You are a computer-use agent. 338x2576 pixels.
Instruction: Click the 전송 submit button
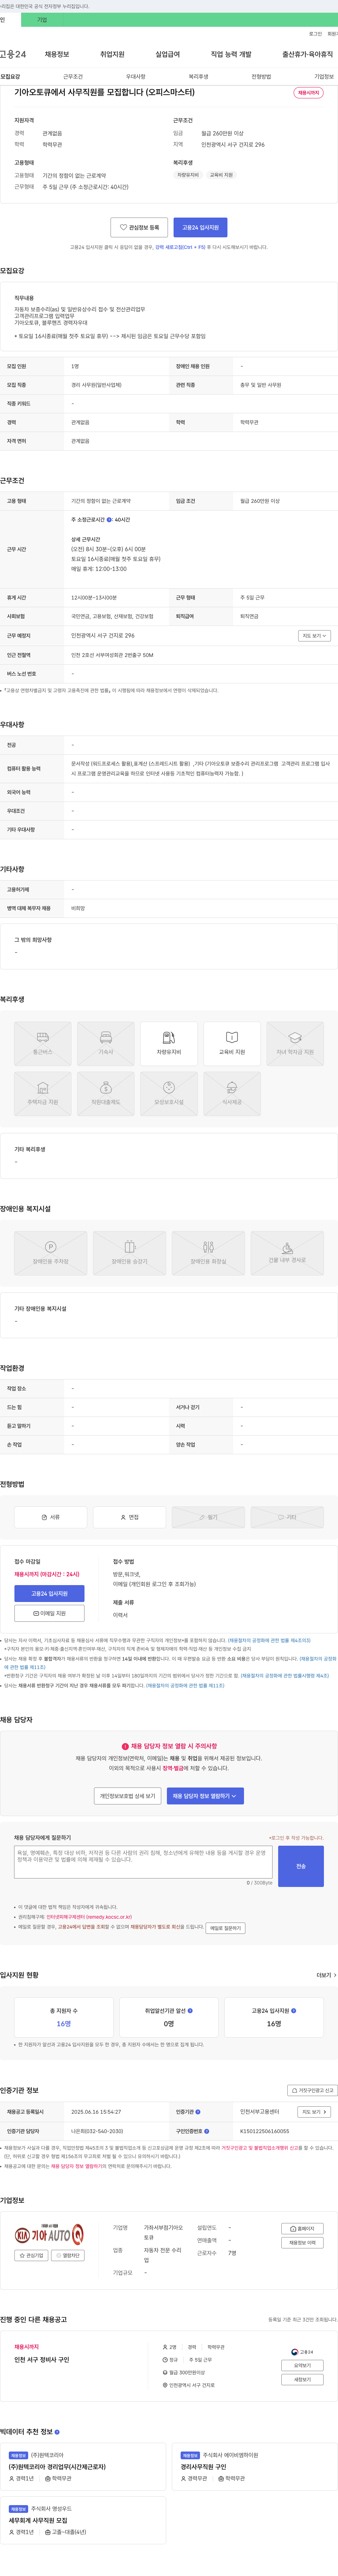(301, 1866)
